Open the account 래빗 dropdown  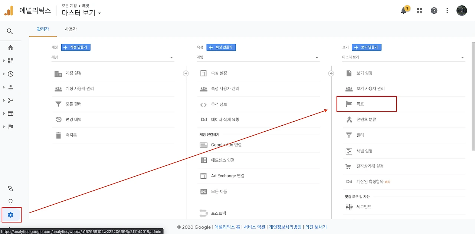113,57
